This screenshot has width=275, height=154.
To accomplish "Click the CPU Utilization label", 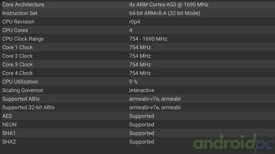I will coord(20,82).
